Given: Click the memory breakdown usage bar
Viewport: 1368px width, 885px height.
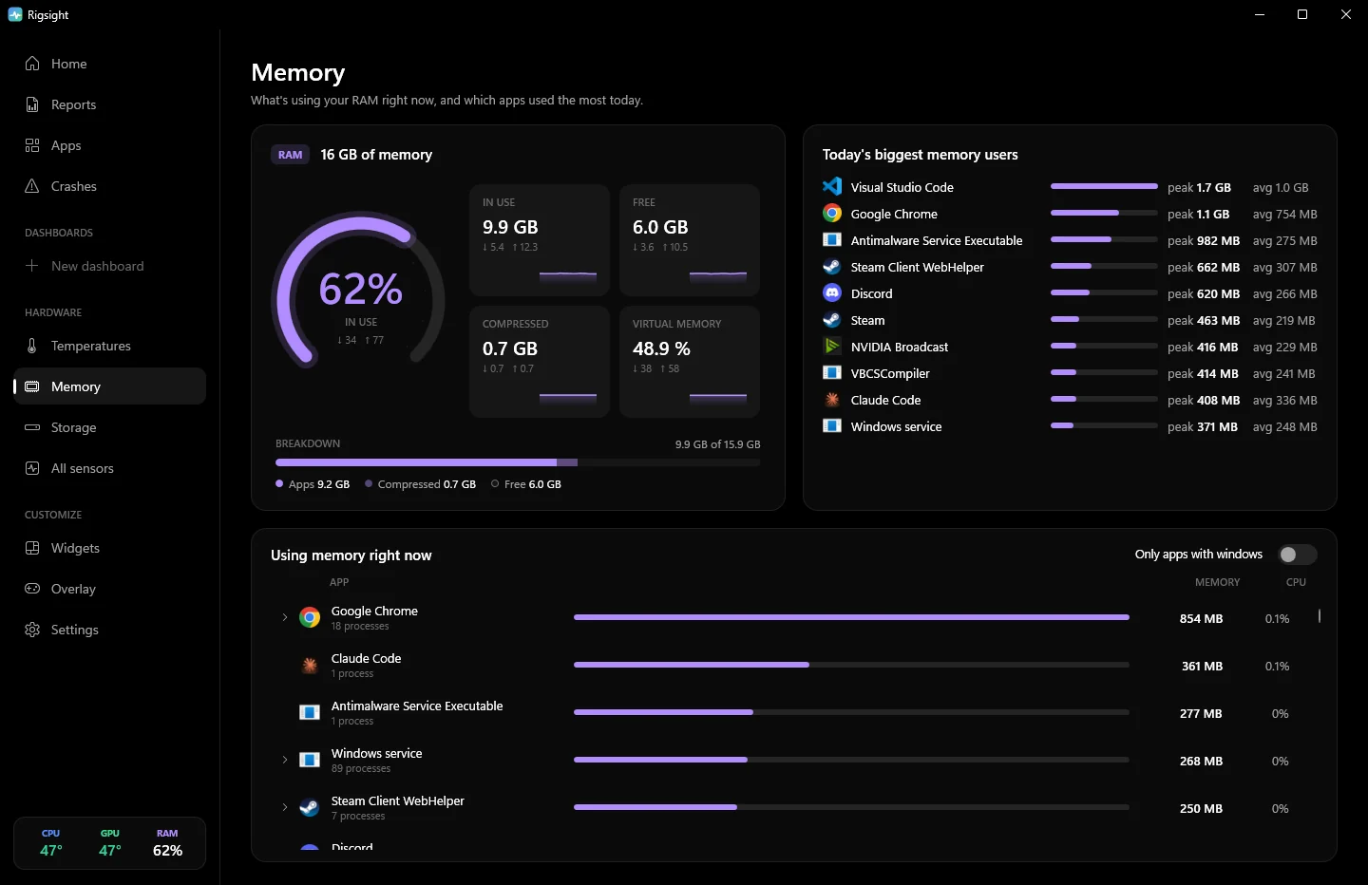Looking at the screenshot, I should 518,462.
